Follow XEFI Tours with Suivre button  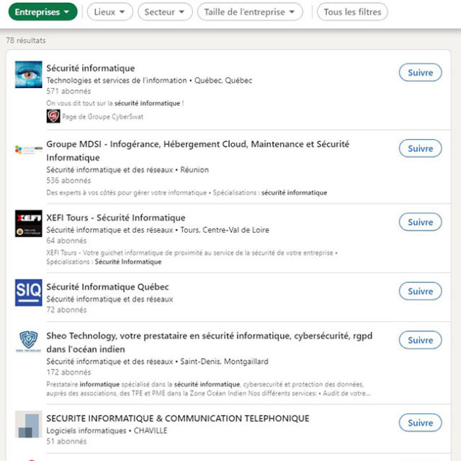[x=421, y=222]
